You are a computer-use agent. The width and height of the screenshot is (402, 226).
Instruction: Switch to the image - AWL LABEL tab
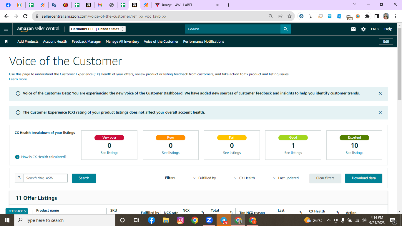click(187, 5)
